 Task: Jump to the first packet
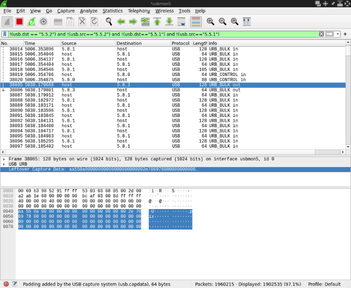click(x=157, y=22)
